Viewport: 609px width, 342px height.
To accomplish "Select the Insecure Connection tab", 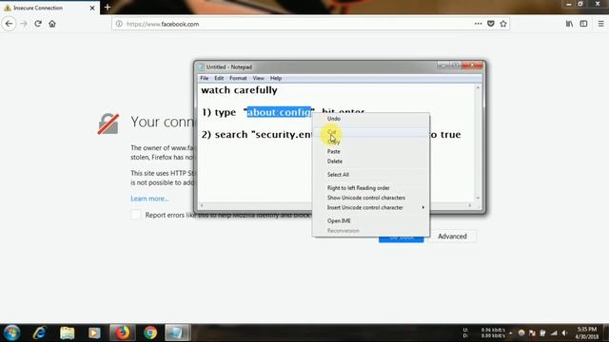I will (49, 8).
